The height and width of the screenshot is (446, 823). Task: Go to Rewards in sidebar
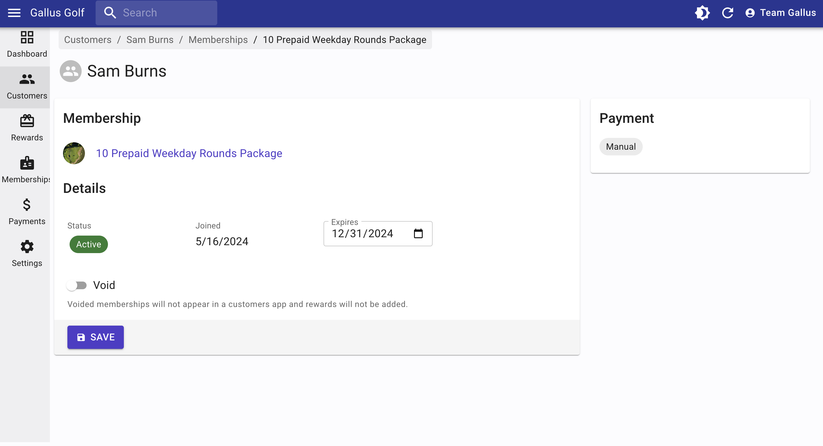coord(27,128)
